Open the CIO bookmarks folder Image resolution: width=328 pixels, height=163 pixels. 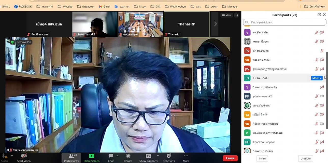[155, 6]
